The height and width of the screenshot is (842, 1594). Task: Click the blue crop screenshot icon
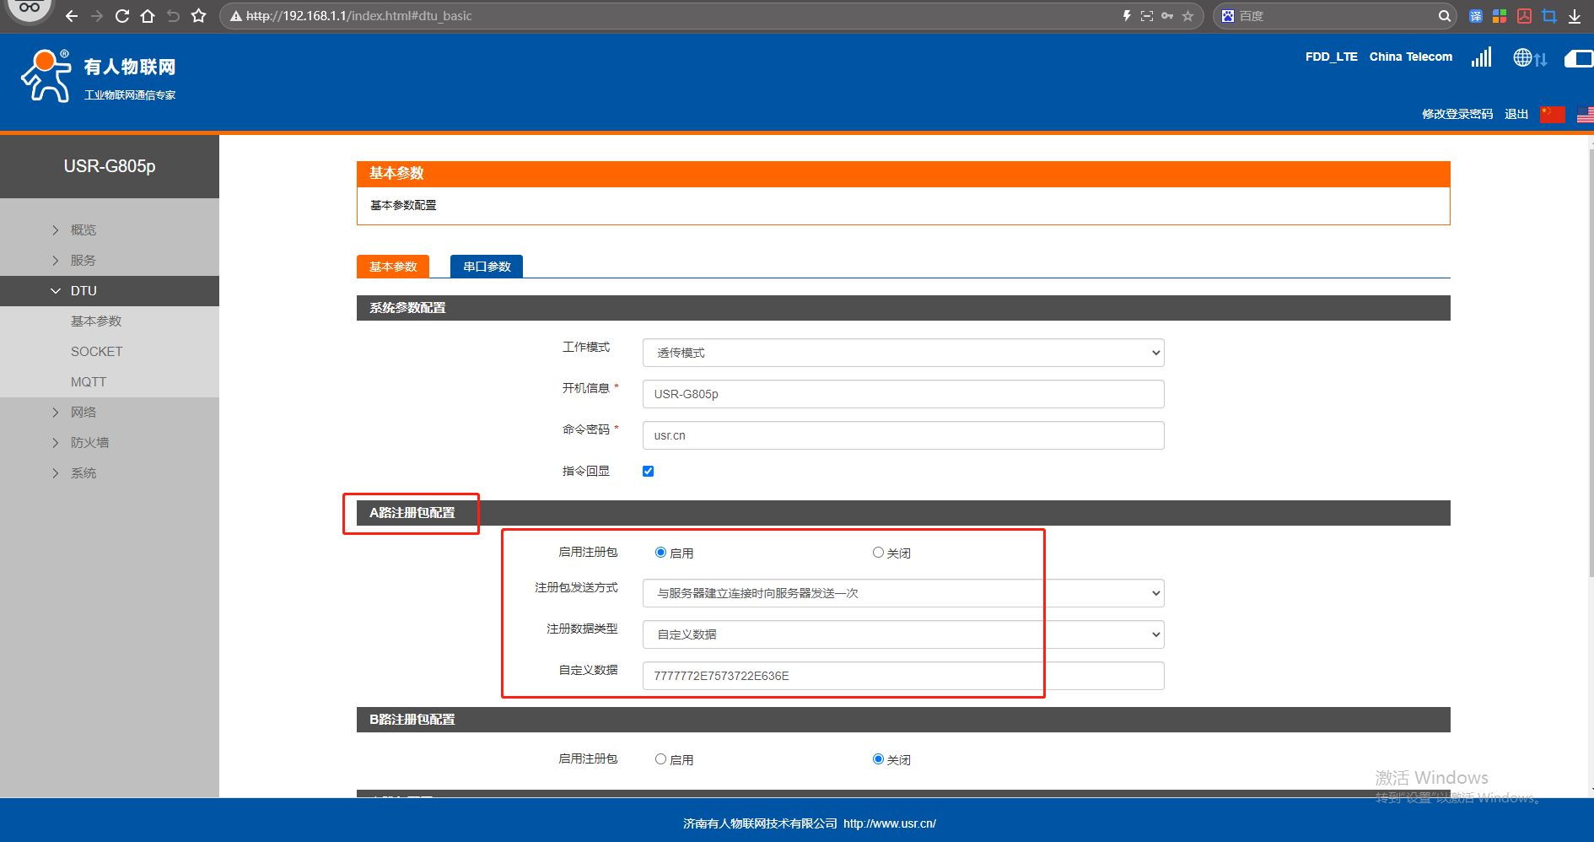coord(1549,16)
